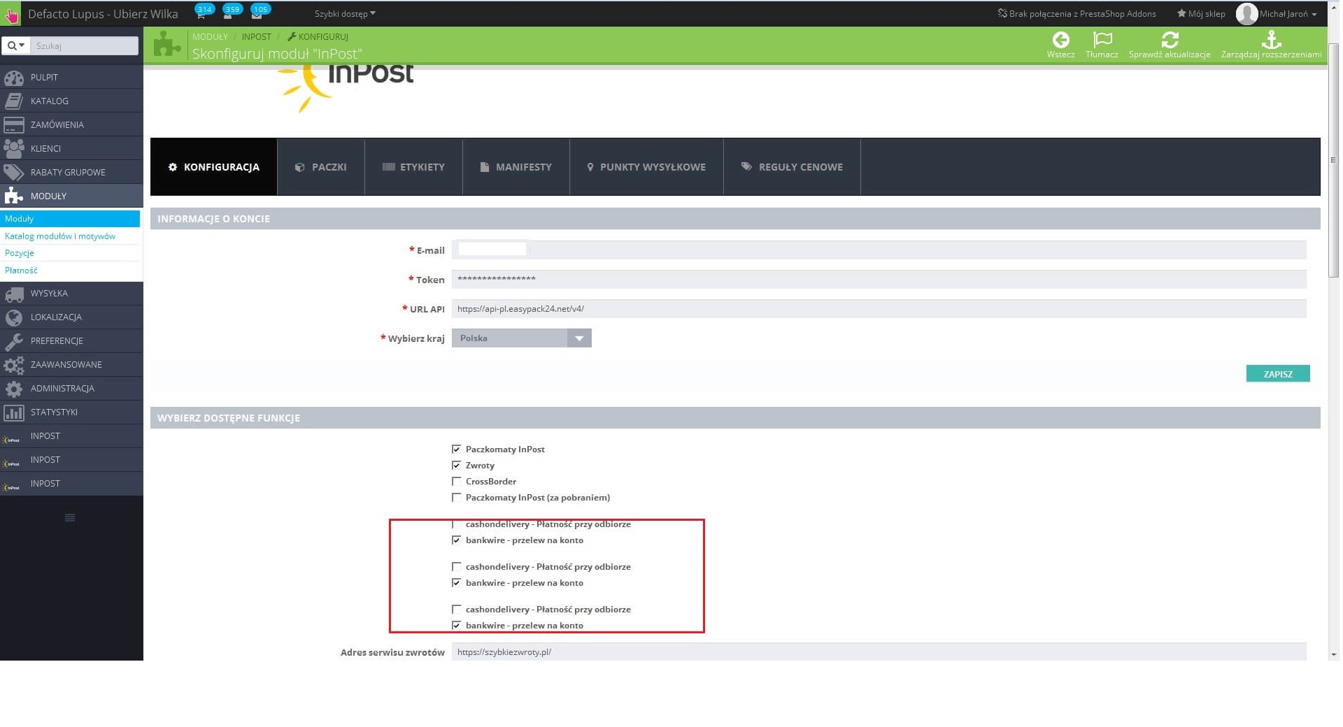Click the Mój sklep link
The height and width of the screenshot is (727, 1343).
[x=1201, y=13]
